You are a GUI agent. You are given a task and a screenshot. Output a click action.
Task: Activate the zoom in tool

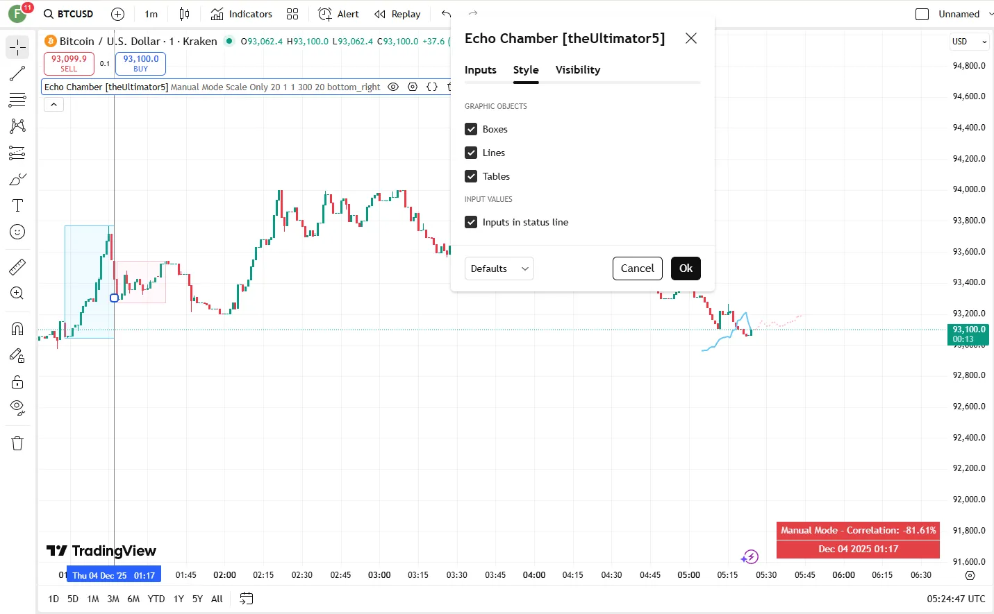17,293
